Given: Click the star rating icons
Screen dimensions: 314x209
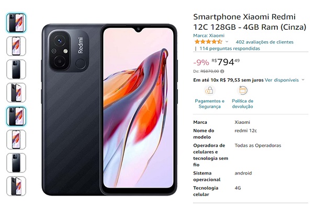Looking at the screenshot, I should point(208,42).
